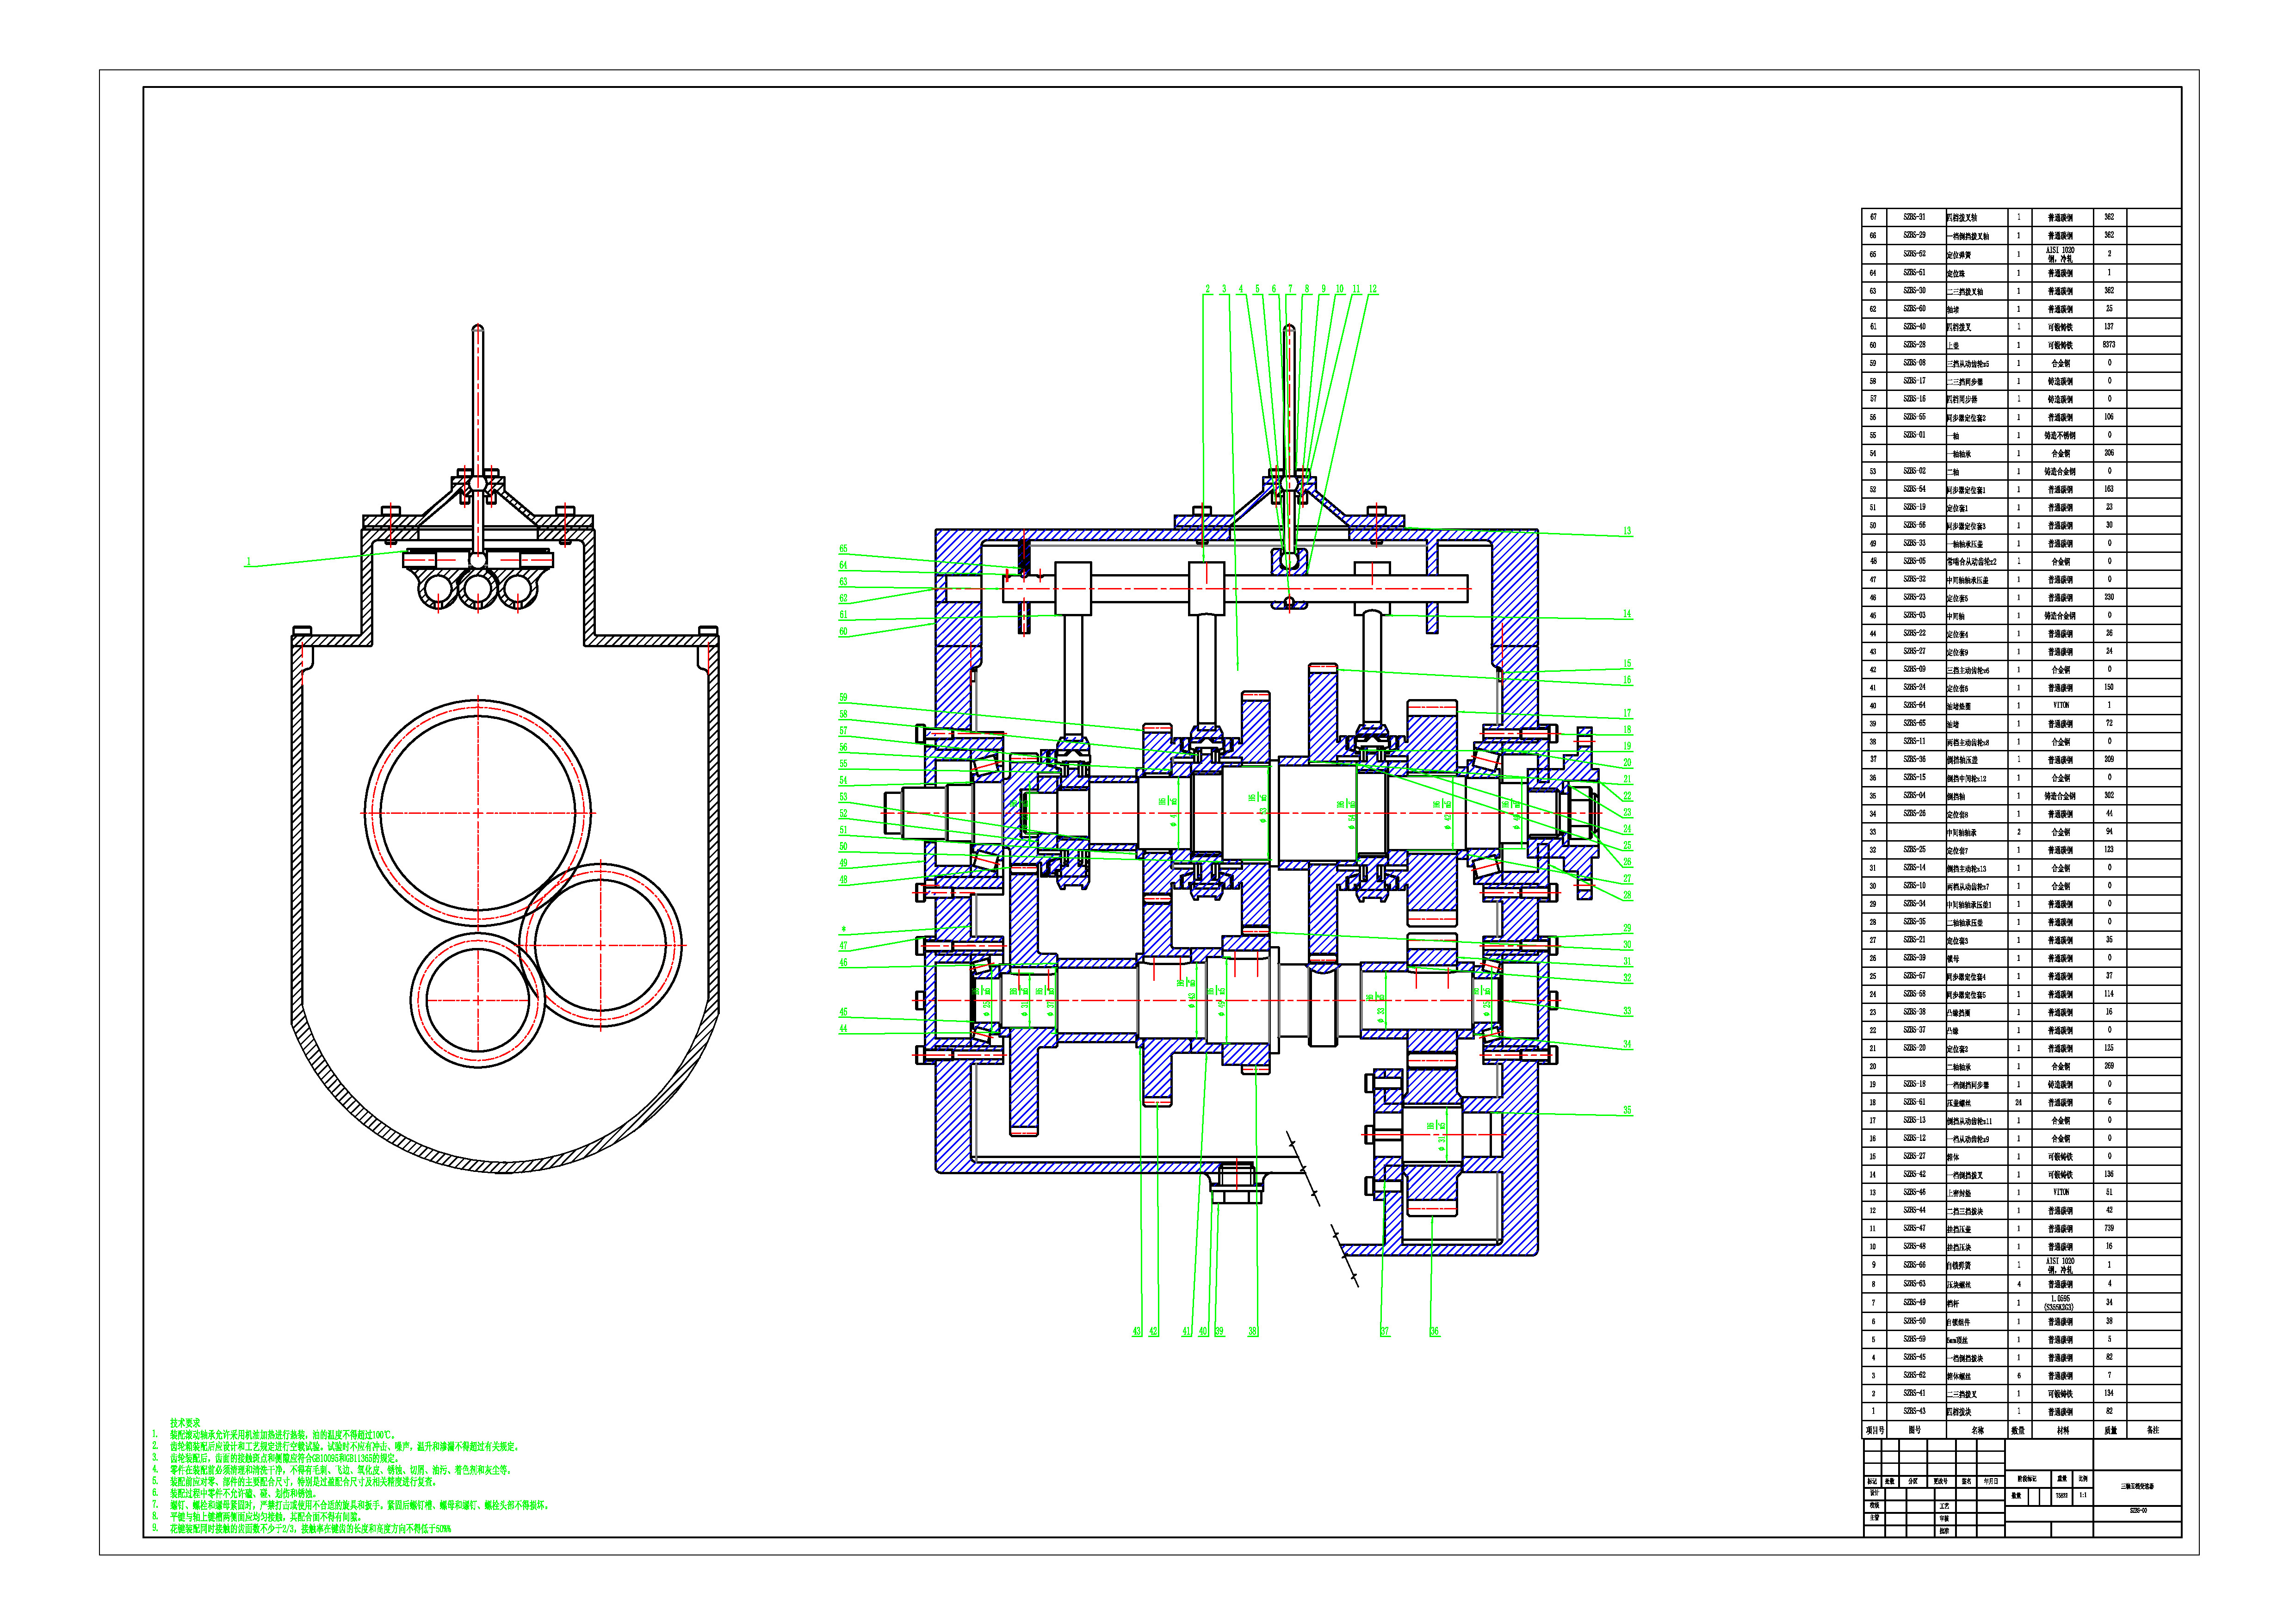Click the SZBS-00 drawing number cell

point(2138,1511)
